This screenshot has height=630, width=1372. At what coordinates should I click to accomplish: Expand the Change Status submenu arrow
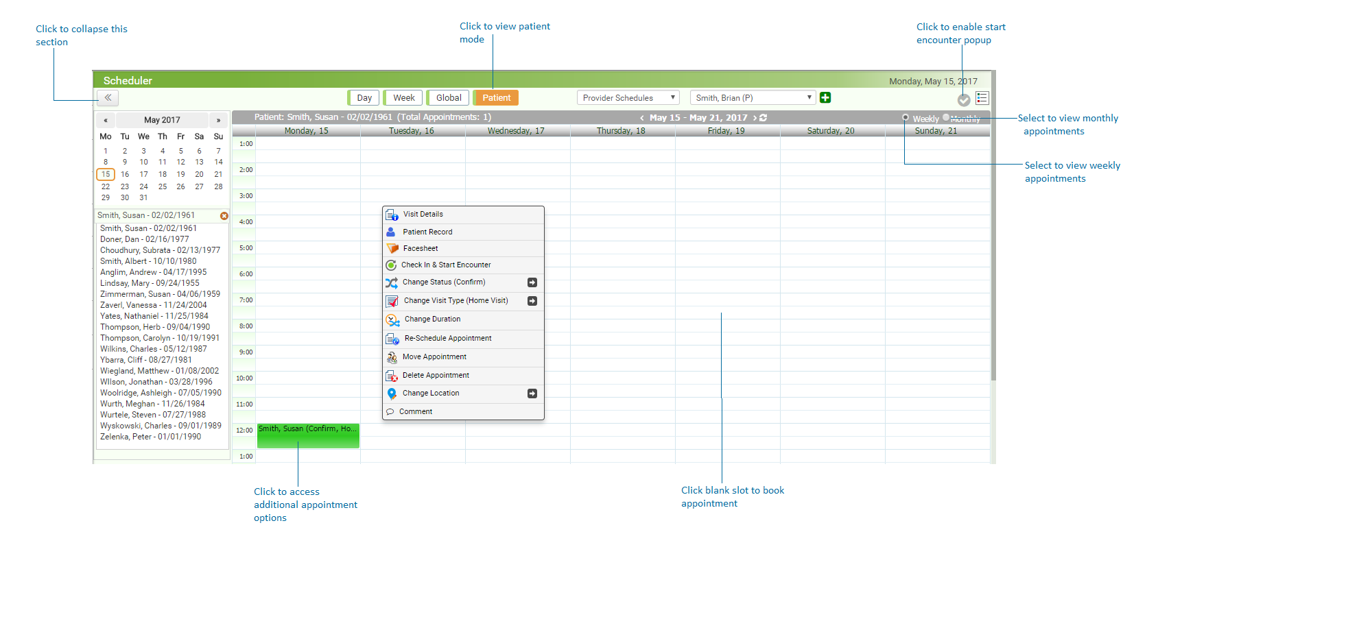[x=532, y=282]
